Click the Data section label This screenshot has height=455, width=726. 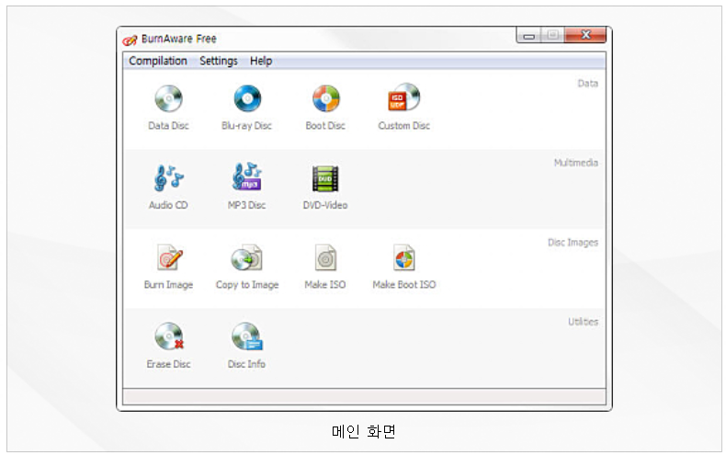coord(587,84)
